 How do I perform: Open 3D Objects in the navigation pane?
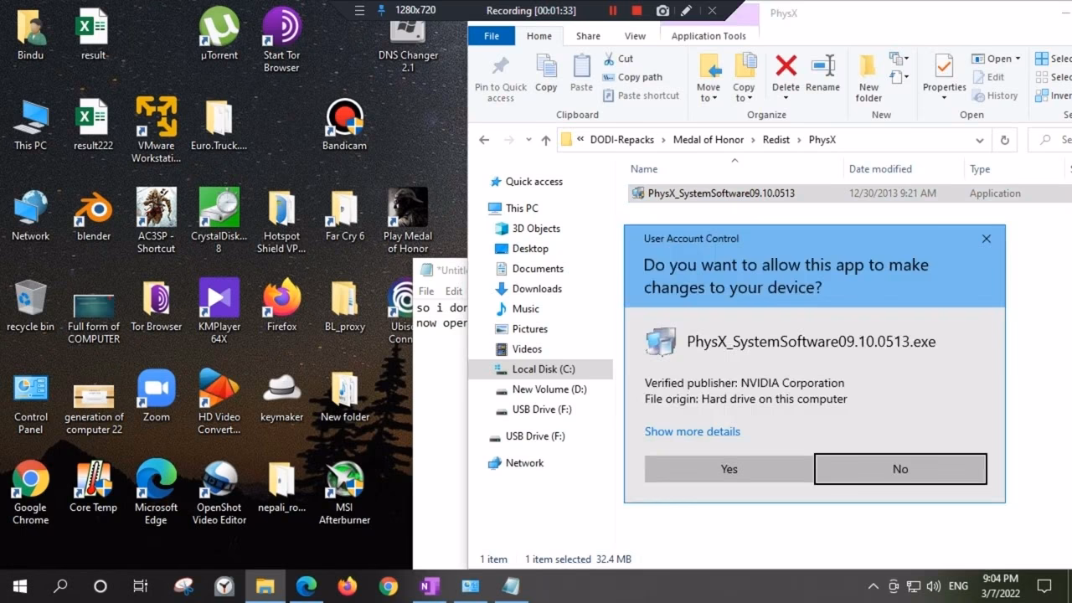coord(536,229)
